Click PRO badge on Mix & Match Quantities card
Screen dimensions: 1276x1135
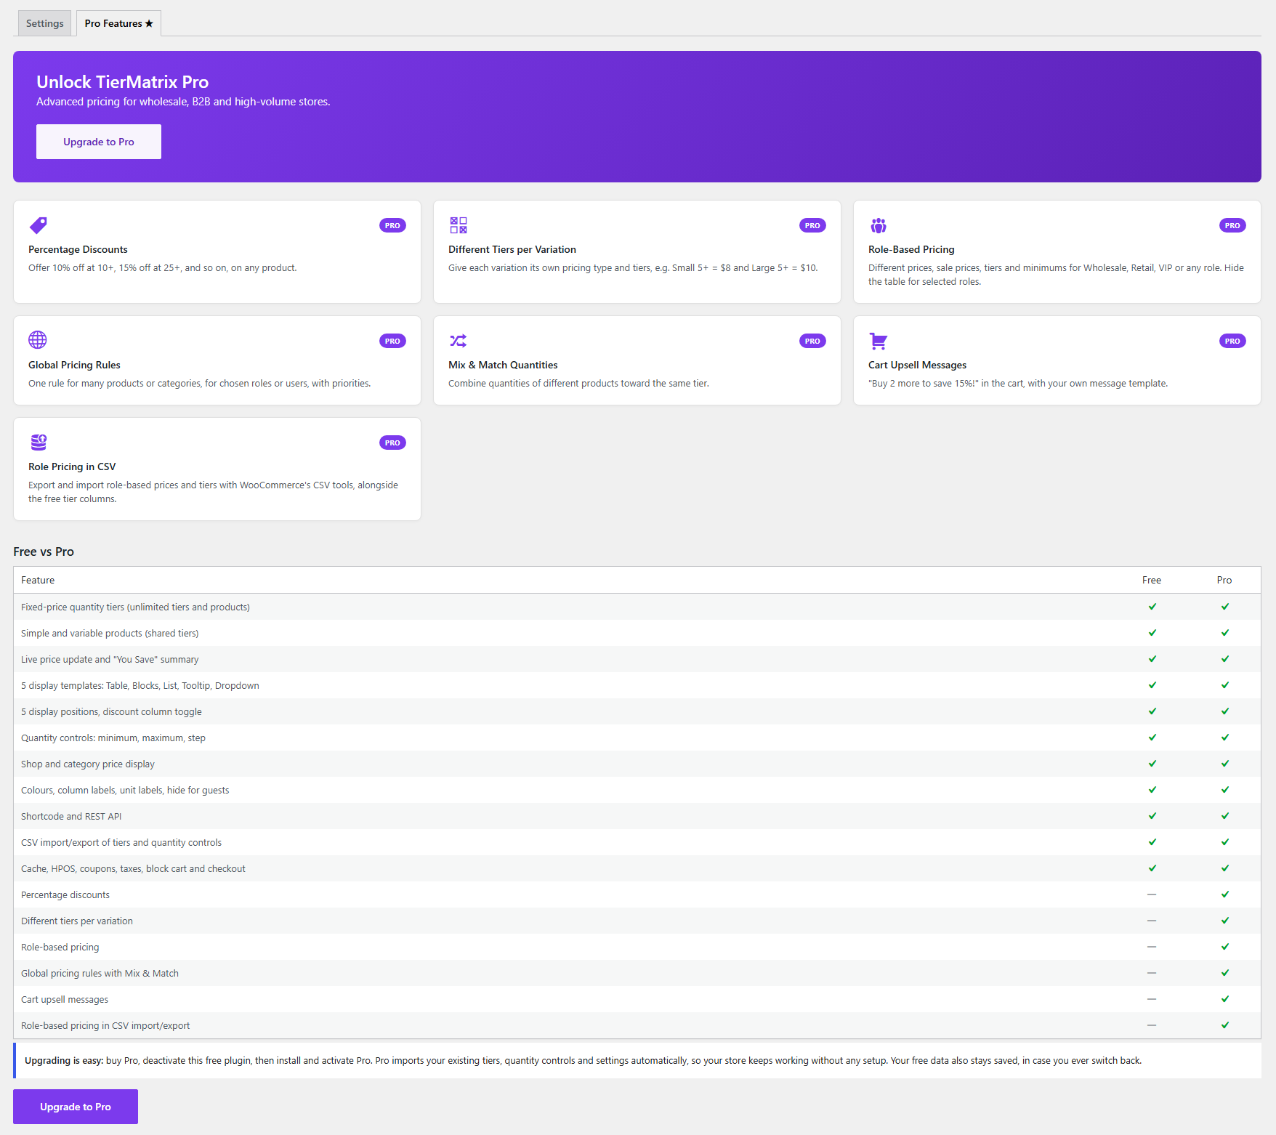812,341
